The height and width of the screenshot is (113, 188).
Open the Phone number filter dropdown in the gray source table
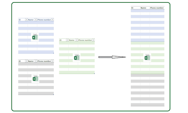[x=53, y=61]
